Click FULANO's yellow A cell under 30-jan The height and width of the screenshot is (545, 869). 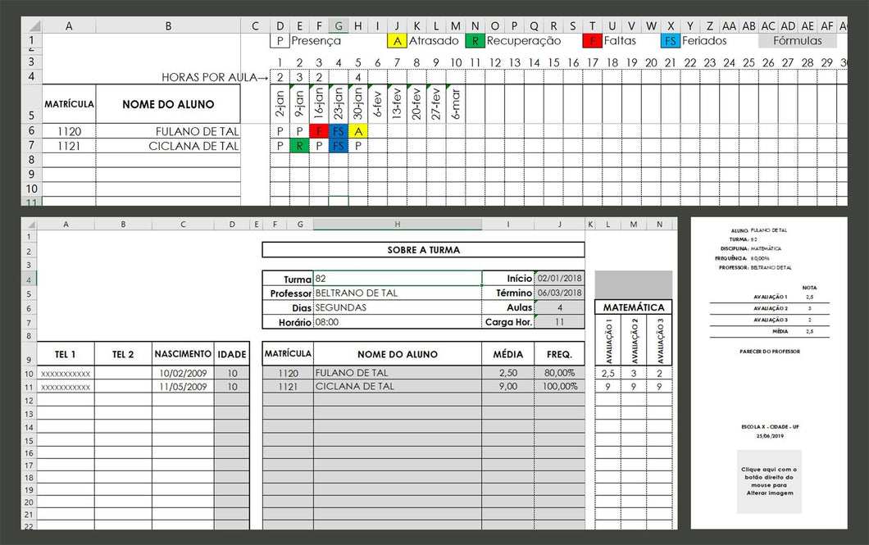tap(358, 131)
